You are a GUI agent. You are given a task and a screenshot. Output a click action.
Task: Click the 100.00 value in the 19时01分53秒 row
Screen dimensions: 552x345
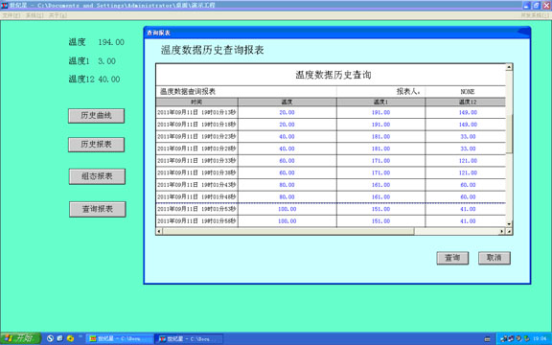(x=287, y=209)
